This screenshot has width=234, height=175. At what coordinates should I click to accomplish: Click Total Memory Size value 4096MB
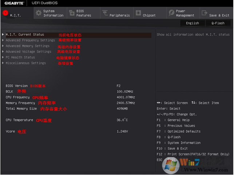(x=122, y=109)
